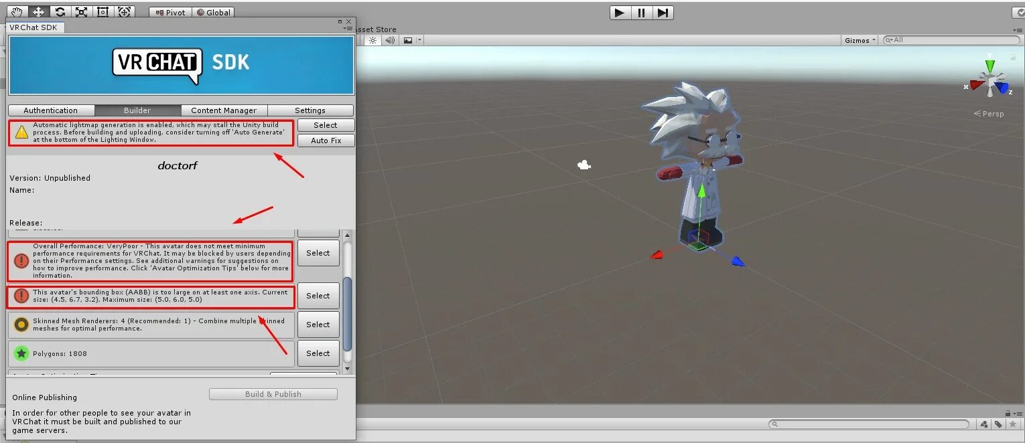Screen dimensions: 1025x443
Task: Open the Gizmos dropdown
Action: (861, 40)
